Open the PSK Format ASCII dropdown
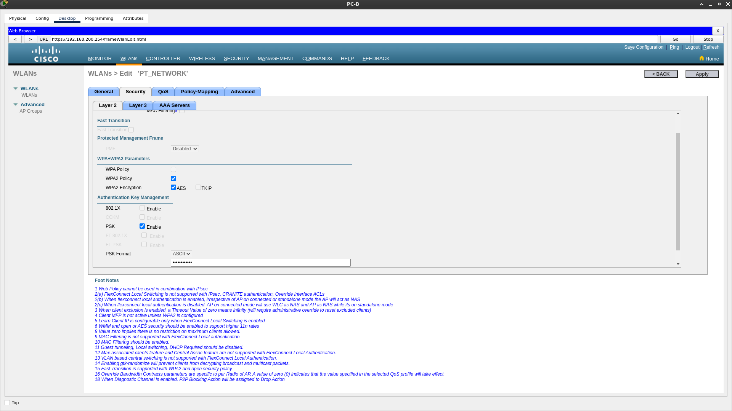The image size is (732, 411). pyautogui.click(x=181, y=254)
